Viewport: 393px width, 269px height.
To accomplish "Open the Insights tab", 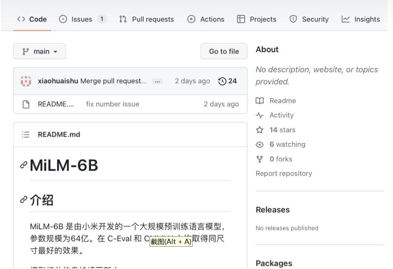I will [x=361, y=19].
